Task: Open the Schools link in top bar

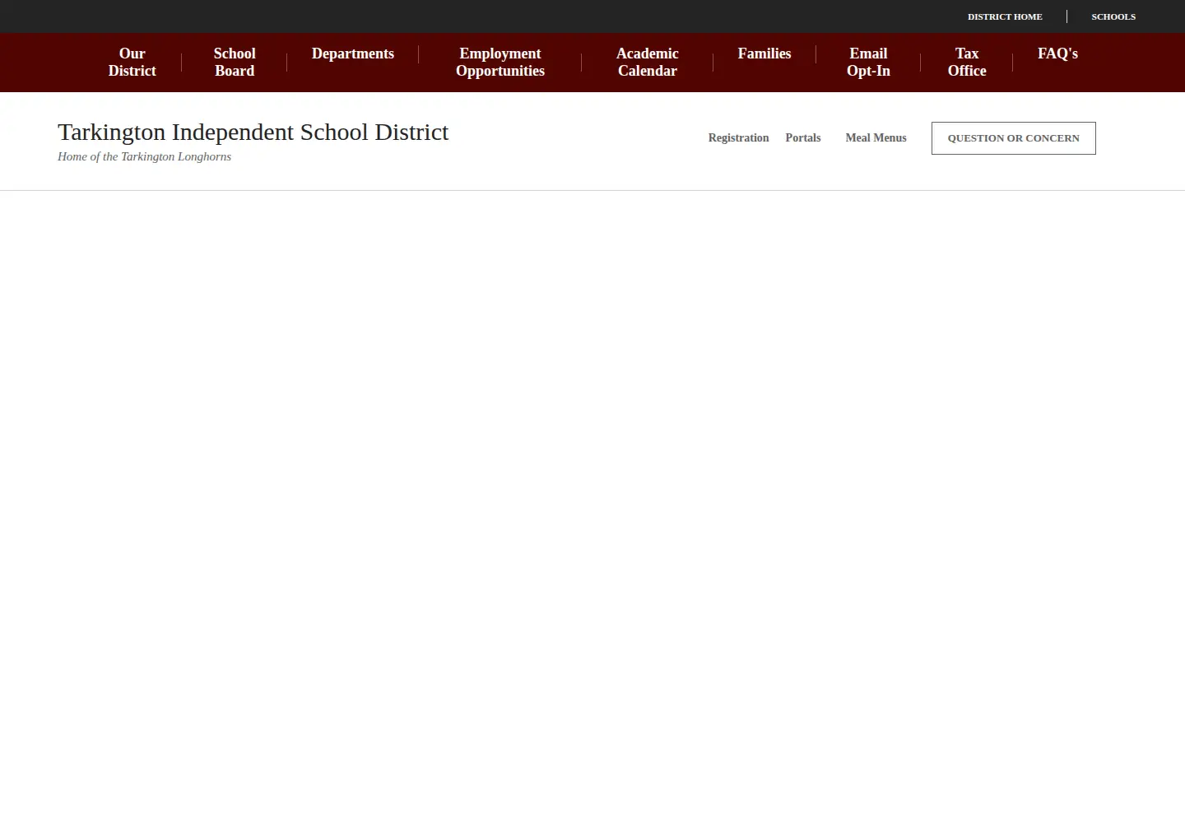Action: pos(1113,16)
